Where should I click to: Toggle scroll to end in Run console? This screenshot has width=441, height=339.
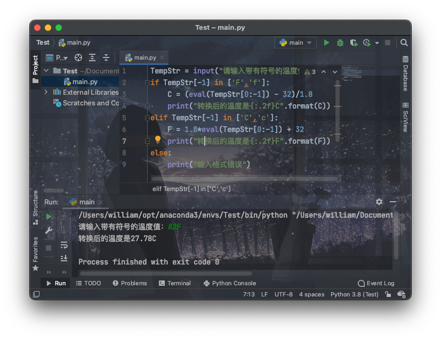coord(64,258)
